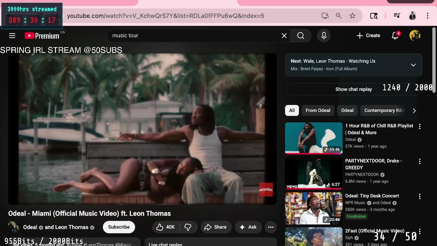Clear the search box with X
Viewport: 437px width, 246px height.
pyautogui.click(x=284, y=36)
